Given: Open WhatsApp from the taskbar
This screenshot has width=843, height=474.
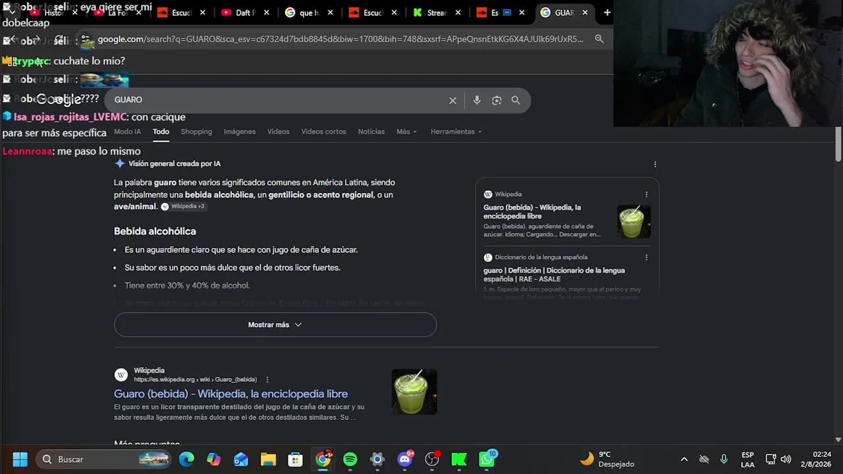Looking at the screenshot, I should click(487, 459).
